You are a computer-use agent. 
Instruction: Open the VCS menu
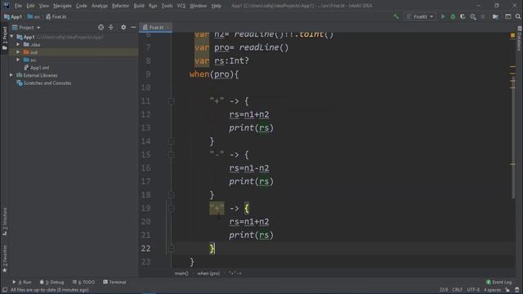(181, 6)
